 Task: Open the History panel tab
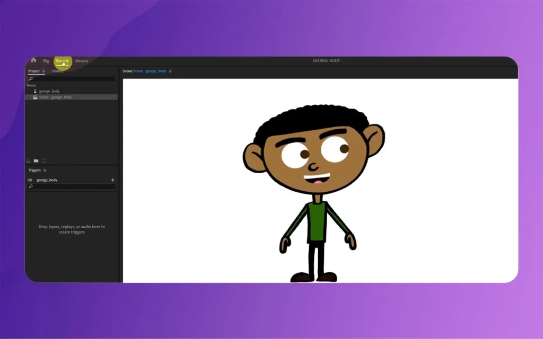pos(58,71)
